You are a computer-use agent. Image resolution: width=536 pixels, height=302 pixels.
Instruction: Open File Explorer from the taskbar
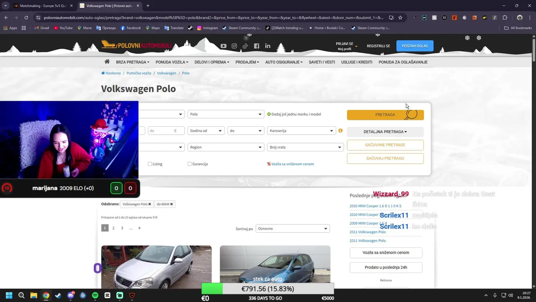[33, 295]
